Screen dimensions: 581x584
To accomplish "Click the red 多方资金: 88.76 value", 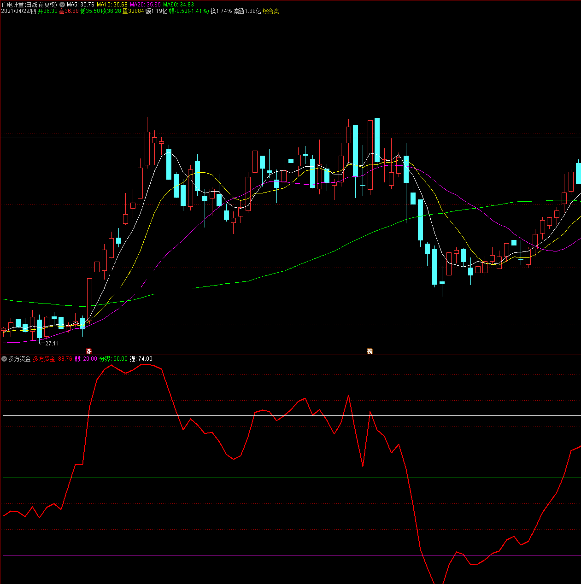I will (53, 359).
